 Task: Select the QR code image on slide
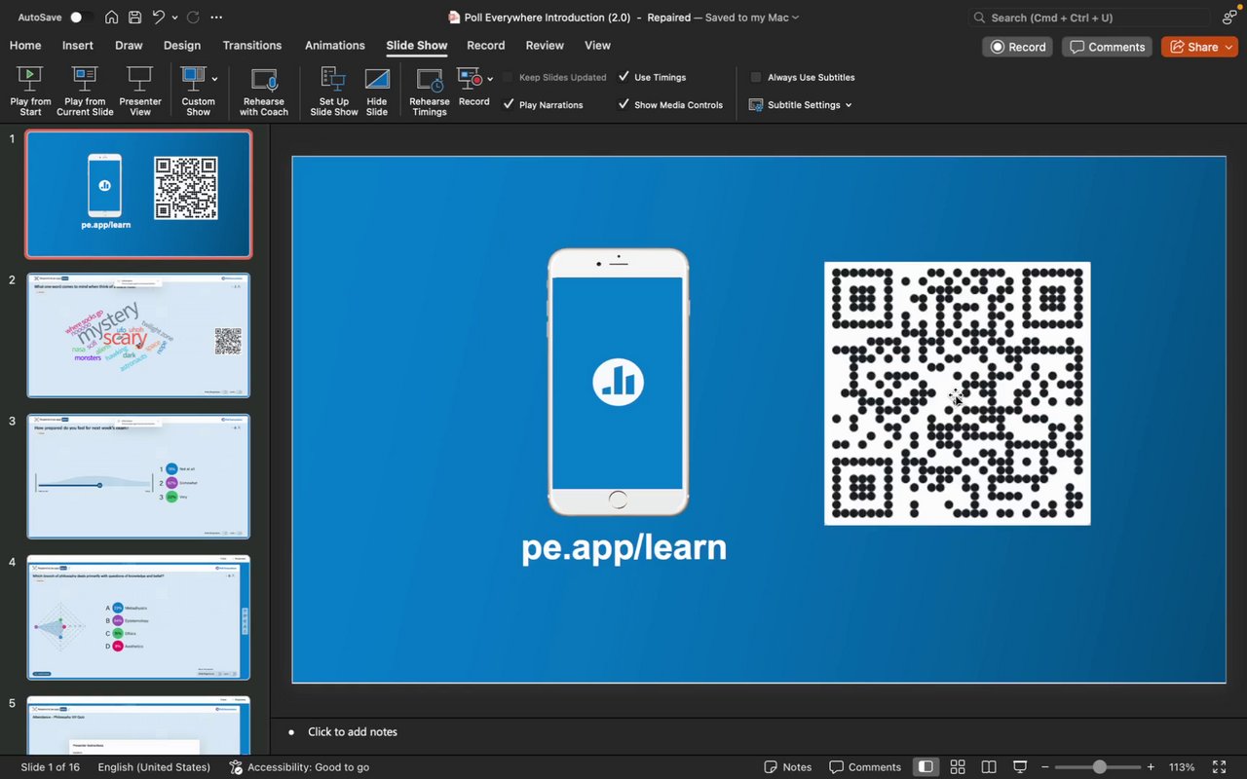[x=958, y=393]
